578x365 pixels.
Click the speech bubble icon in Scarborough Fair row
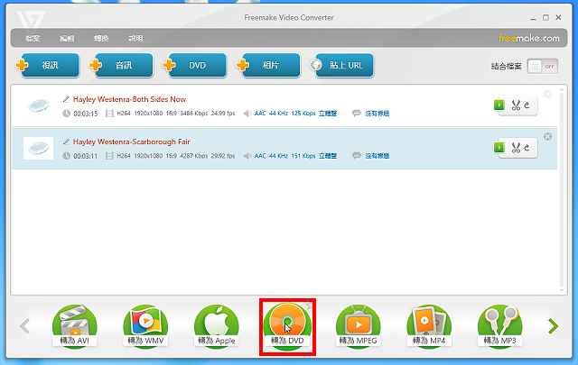click(x=356, y=156)
